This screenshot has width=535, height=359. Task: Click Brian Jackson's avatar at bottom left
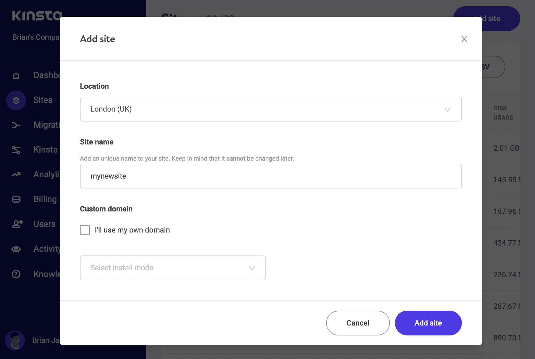click(x=15, y=340)
